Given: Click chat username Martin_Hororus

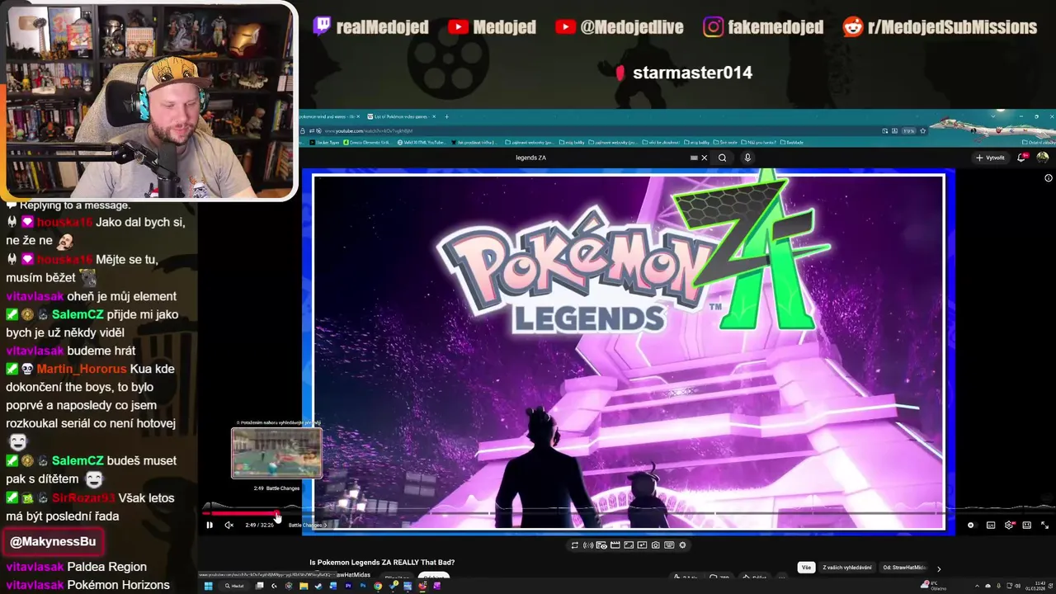Looking at the screenshot, I should pyautogui.click(x=82, y=369).
